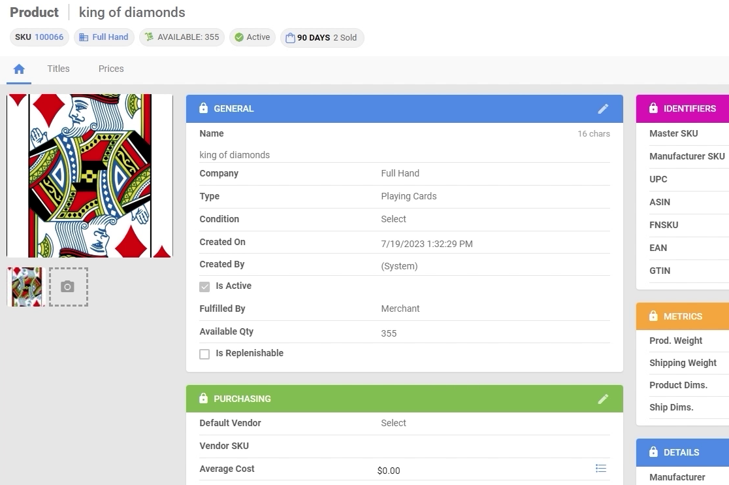Screen dimensions: 729x485
Task: Open SKU 100066 link
Action: point(49,37)
